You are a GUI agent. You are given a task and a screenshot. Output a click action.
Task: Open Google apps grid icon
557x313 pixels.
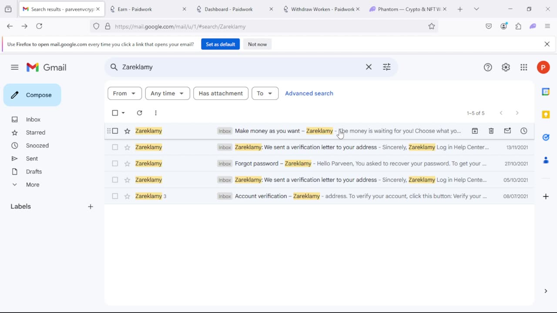coord(523,67)
